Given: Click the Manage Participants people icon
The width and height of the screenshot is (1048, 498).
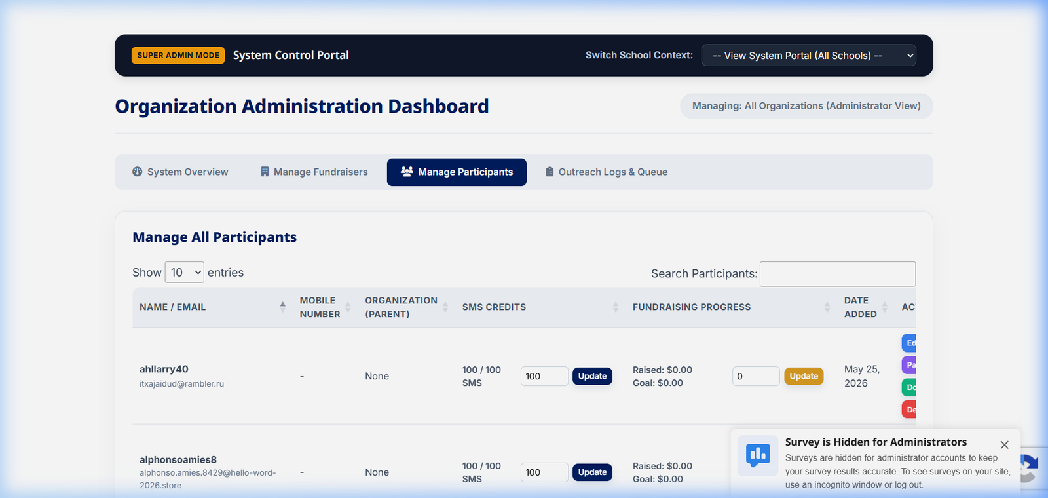Looking at the screenshot, I should [407, 172].
